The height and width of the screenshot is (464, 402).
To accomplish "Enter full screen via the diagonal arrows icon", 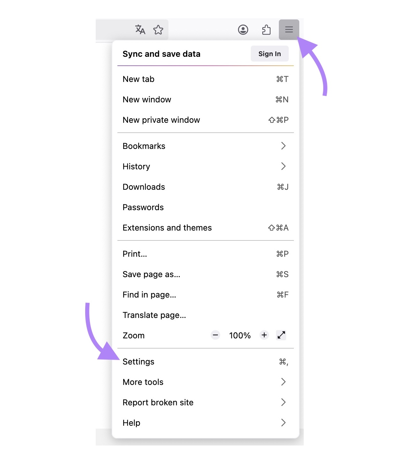I will 281,335.
